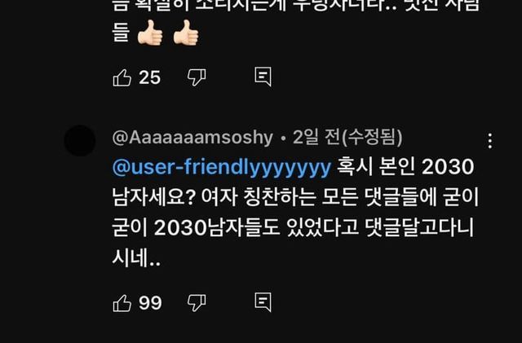Reply to the @Aaaaaaamsoshy comment
Image resolution: width=522 pixels, height=343 pixels.
[263, 302]
